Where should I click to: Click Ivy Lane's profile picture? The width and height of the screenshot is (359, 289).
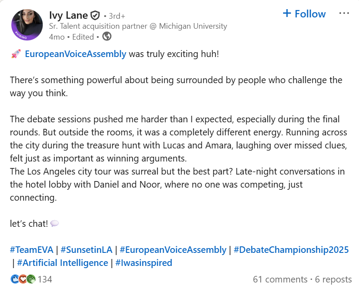click(x=27, y=25)
